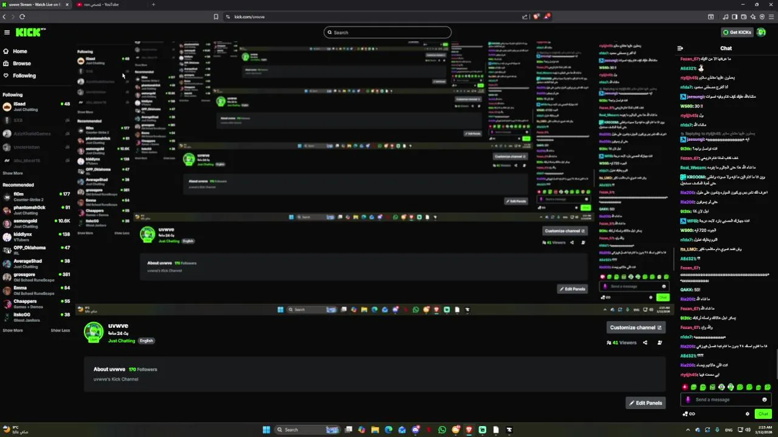Collapse the chat panel with arrow icon

click(680, 48)
